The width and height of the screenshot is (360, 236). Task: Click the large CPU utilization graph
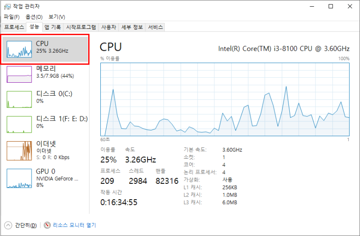coord(225,99)
